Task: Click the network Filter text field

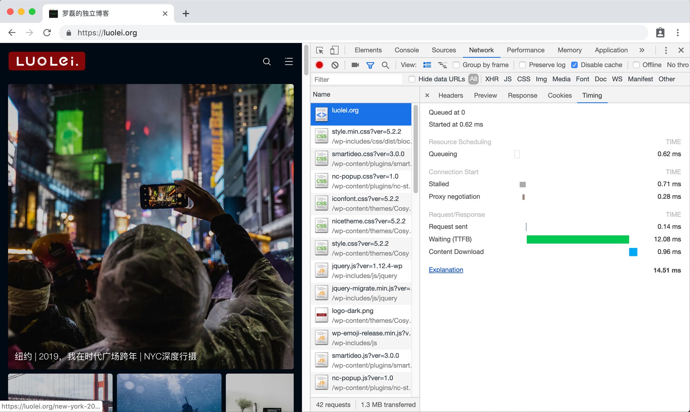Action: point(357,80)
